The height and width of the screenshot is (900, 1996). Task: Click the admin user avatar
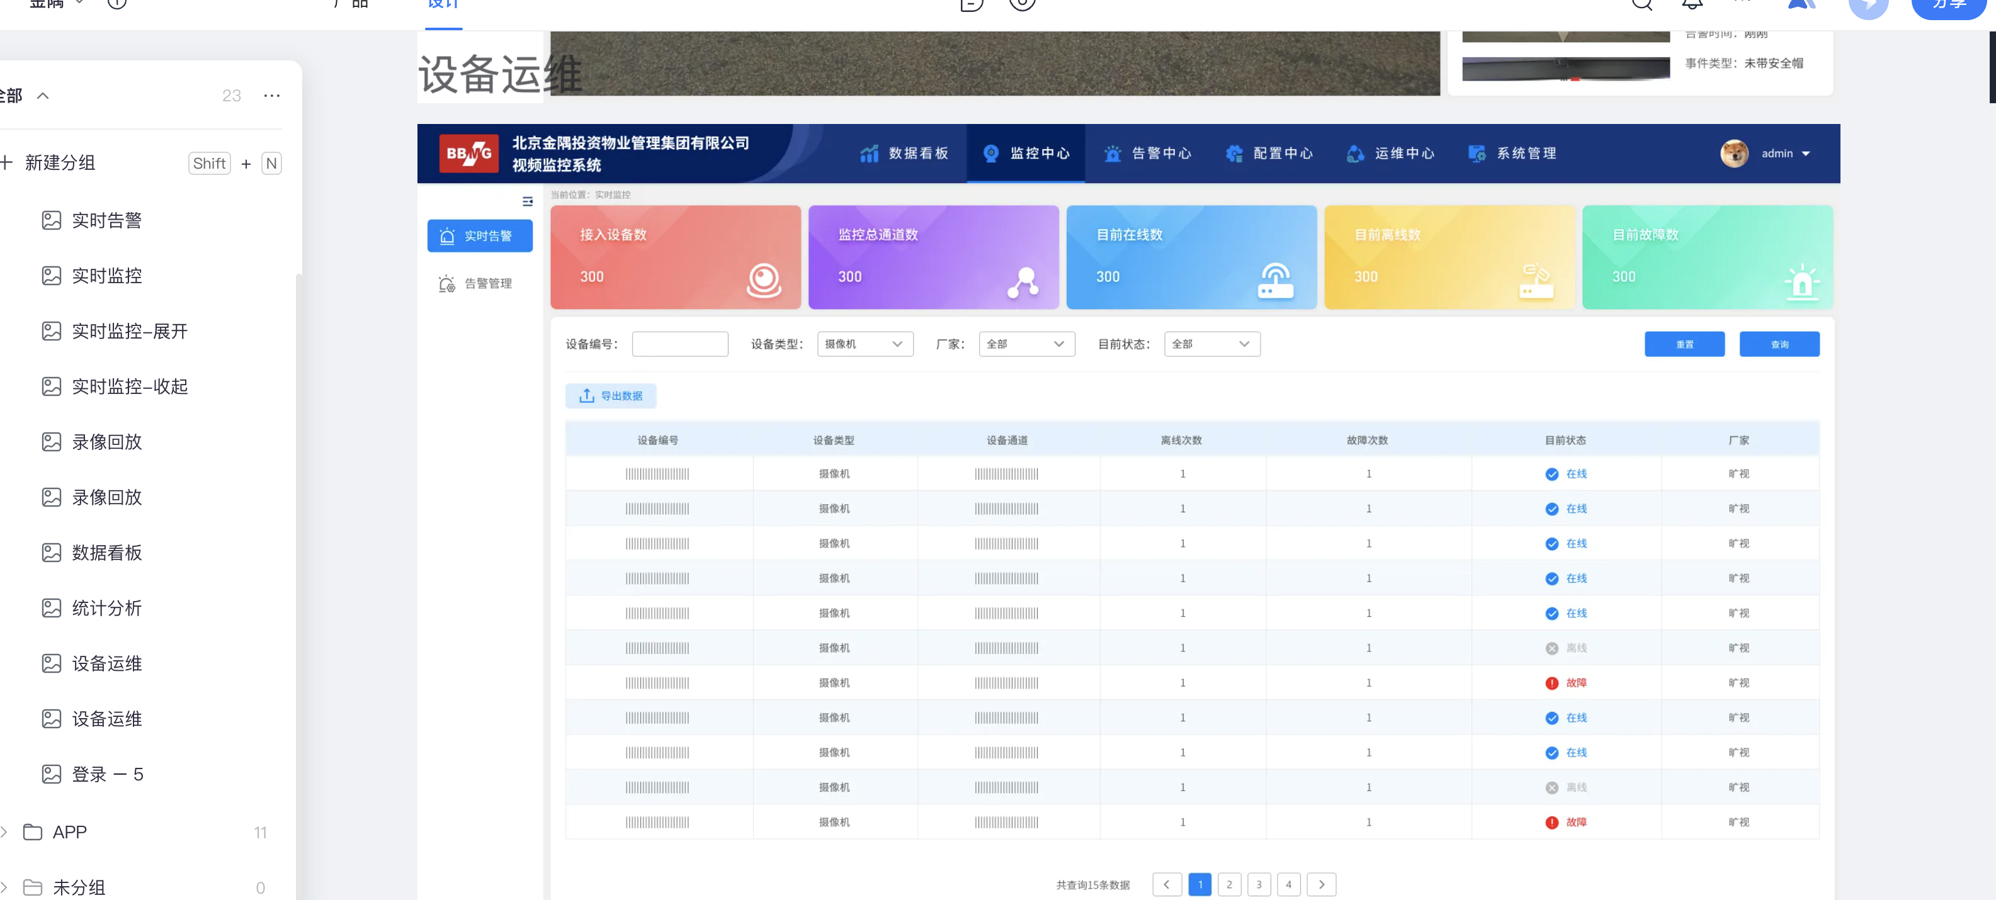point(1734,154)
